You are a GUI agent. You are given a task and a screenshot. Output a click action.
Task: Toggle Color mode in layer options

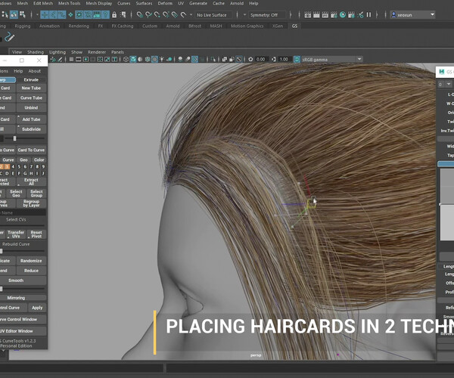(39, 160)
